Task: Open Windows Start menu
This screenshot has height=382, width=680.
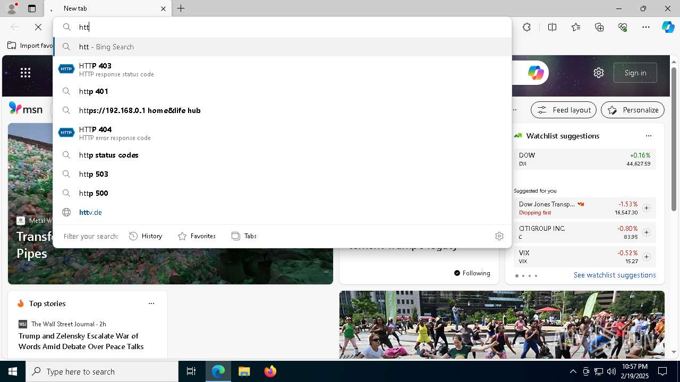Action: click(13, 371)
